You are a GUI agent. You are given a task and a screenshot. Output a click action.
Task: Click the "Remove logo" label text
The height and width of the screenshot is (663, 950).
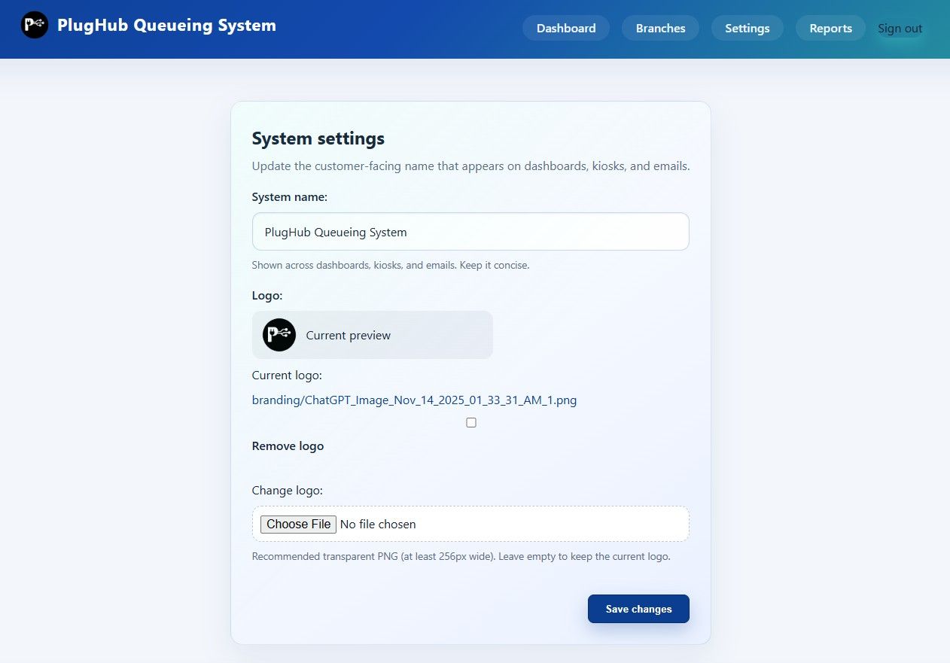click(x=288, y=446)
